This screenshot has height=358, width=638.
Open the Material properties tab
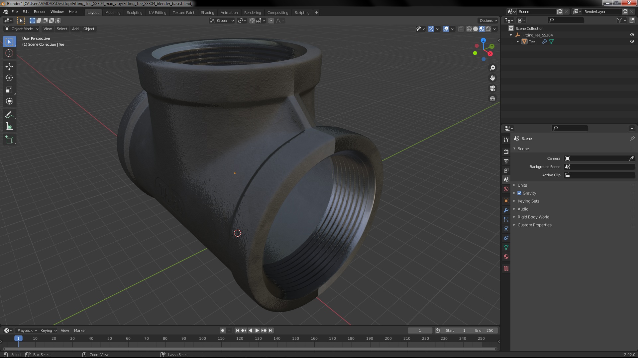(x=506, y=257)
